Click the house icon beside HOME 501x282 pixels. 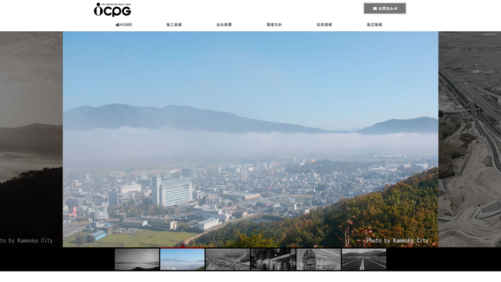117,25
